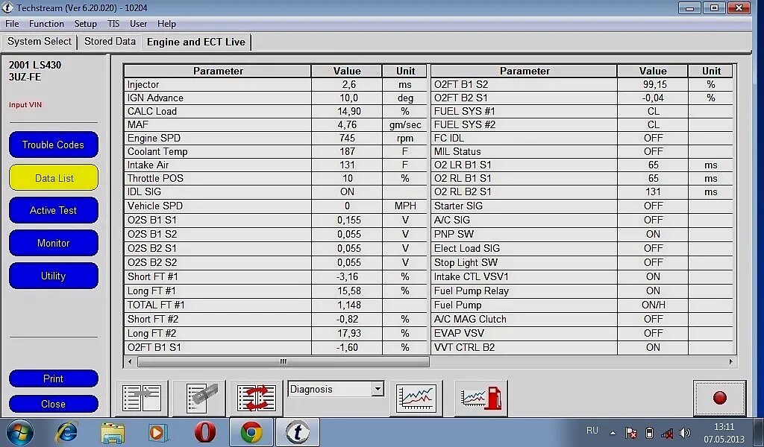764x447 pixels.
Task: Click the data list layout toolbar icon
Action: [x=142, y=398]
